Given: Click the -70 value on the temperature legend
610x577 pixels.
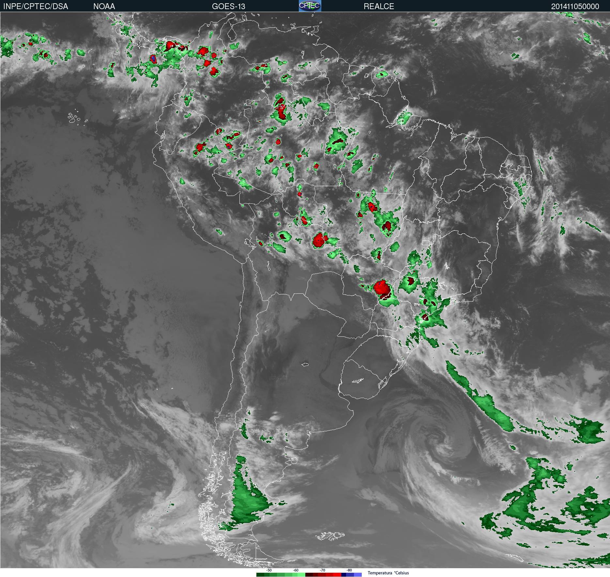Looking at the screenshot, I should point(322,570).
